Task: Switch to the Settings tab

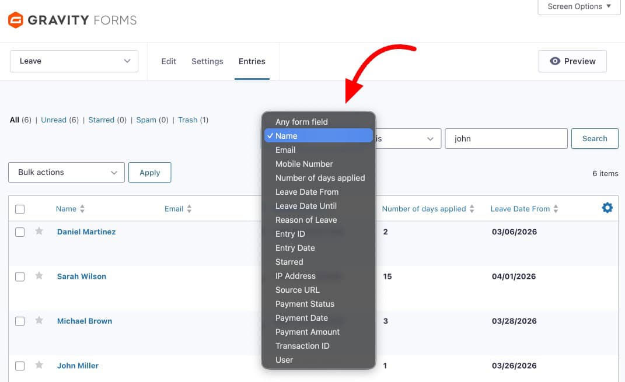Action: coord(207,61)
